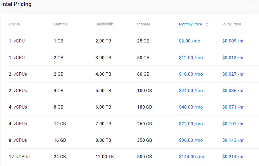Click 4 vCPUs in the 8 GB memory row

(18, 107)
